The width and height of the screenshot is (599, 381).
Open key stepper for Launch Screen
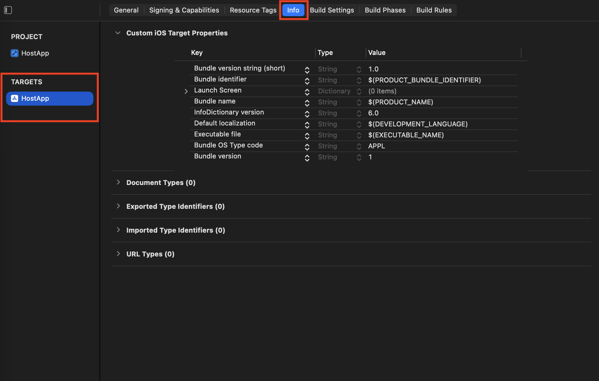[x=307, y=92]
